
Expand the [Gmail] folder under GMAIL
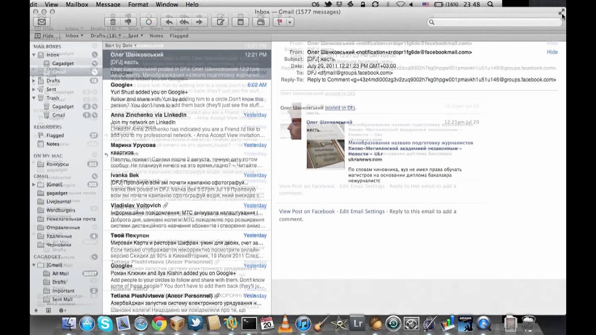coord(34,185)
